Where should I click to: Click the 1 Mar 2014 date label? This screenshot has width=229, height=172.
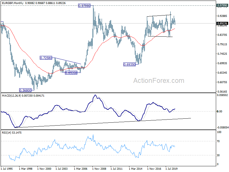(x=135, y=169)
